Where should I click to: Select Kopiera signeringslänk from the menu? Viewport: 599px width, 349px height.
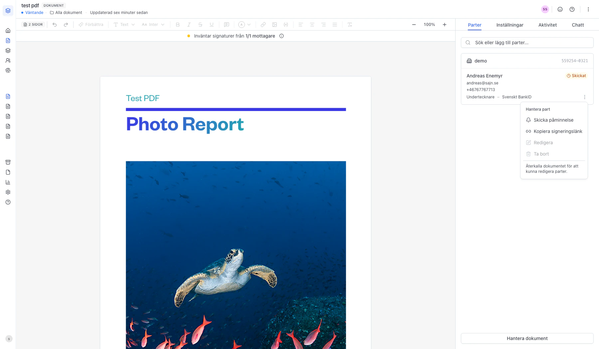(x=554, y=131)
